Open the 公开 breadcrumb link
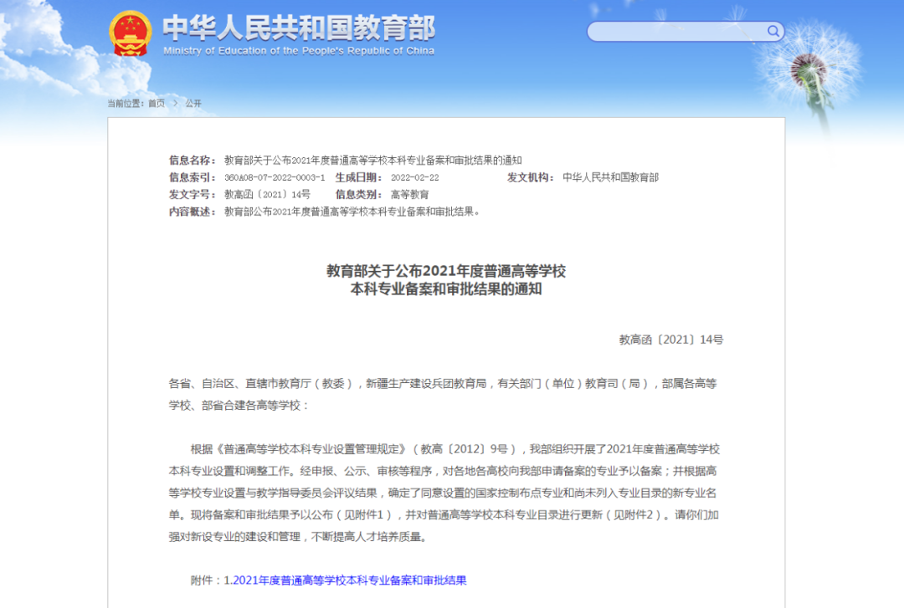This screenshot has height=608, width=904. (x=193, y=103)
